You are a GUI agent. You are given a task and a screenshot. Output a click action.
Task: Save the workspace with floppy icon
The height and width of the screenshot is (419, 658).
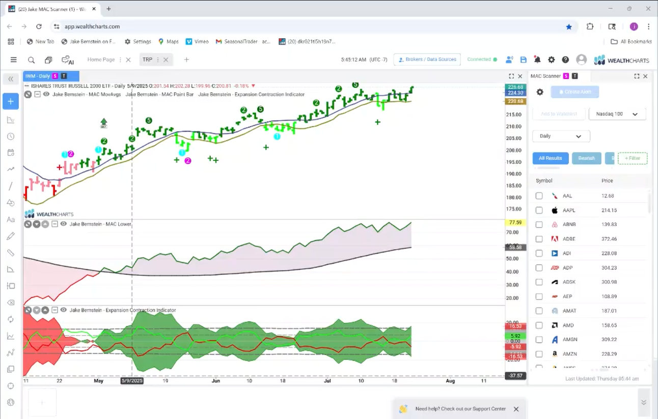coord(524,60)
